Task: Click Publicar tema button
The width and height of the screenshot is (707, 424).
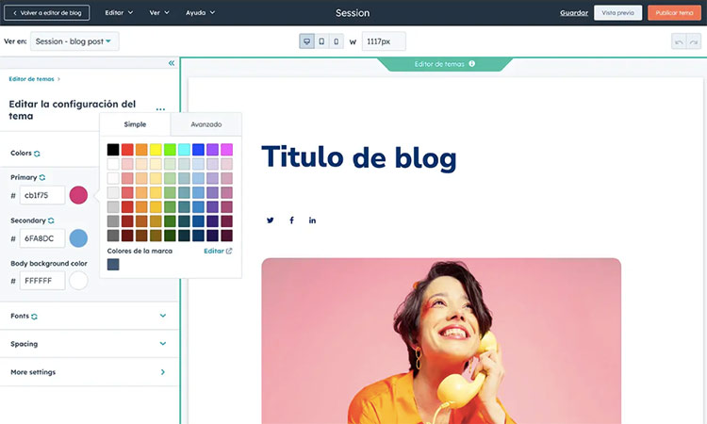Action: tap(674, 12)
